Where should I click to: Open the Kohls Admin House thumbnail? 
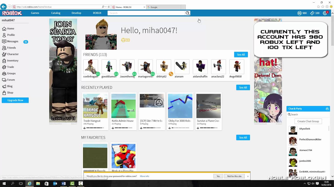[123, 106]
